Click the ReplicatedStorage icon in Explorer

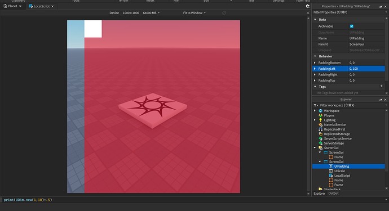[321, 134]
